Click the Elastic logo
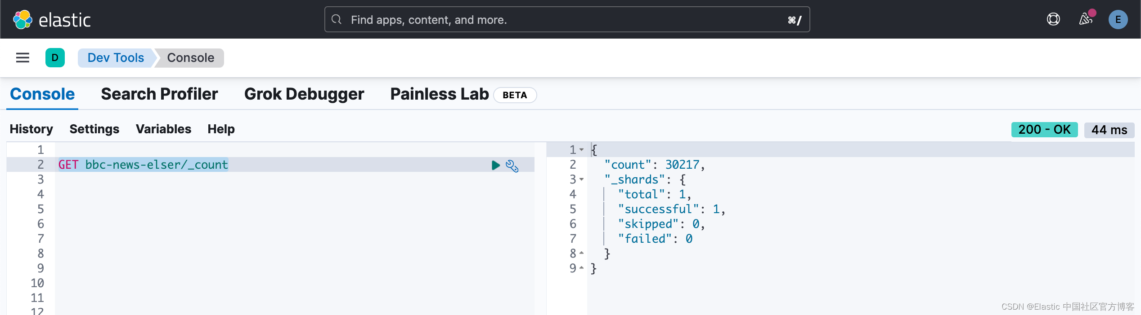The image size is (1141, 315). (x=52, y=20)
